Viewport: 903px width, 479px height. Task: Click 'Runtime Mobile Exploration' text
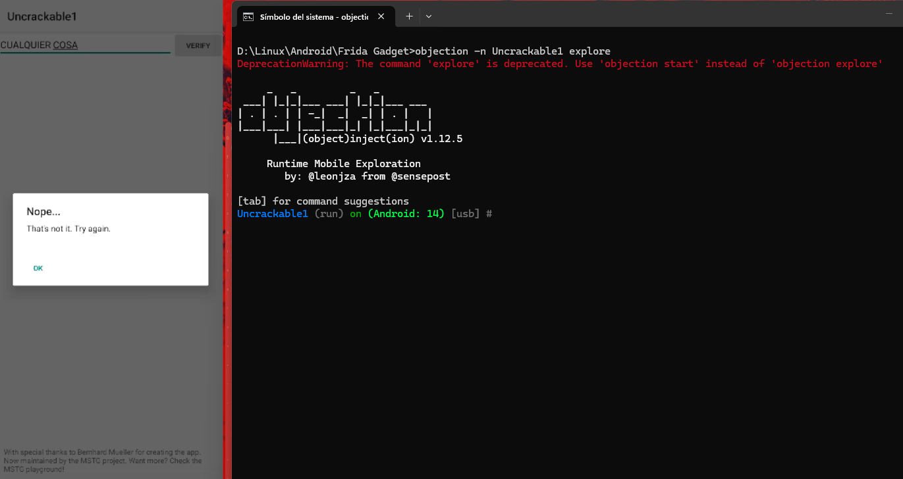click(344, 164)
